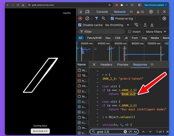This screenshot has height=136, width=174.
Task: Open the Chrome profile avatar
Action: (140, 5)
